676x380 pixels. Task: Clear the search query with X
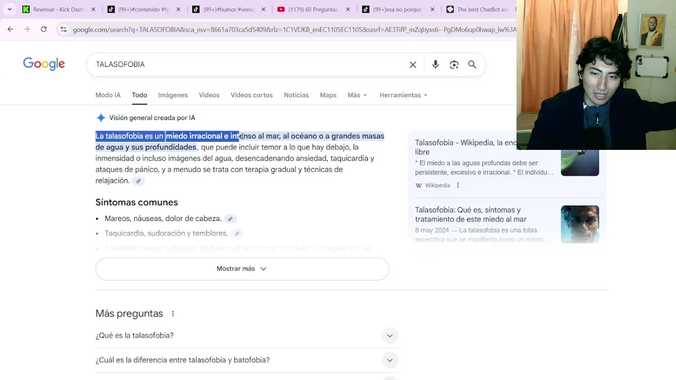click(x=413, y=64)
